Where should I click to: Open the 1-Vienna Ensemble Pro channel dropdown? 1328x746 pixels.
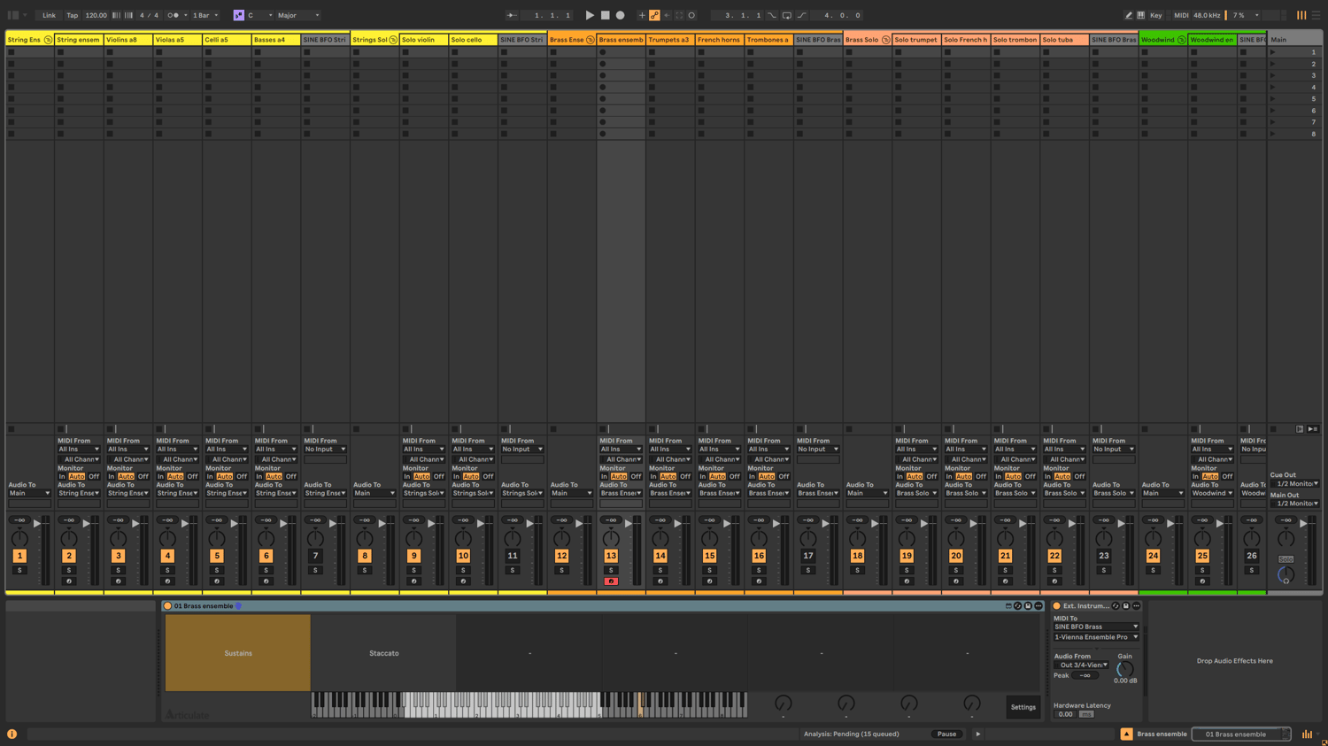(x=1096, y=637)
